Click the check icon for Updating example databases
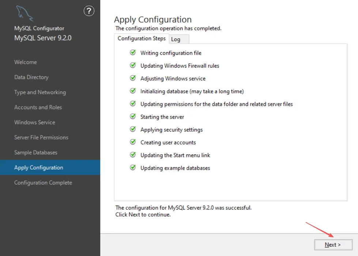Screen dimensions: 358x256 (x=133, y=168)
